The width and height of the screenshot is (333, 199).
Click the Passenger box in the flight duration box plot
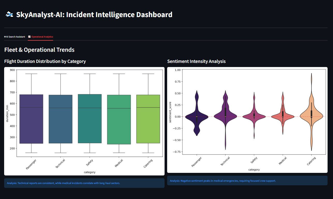31,119
